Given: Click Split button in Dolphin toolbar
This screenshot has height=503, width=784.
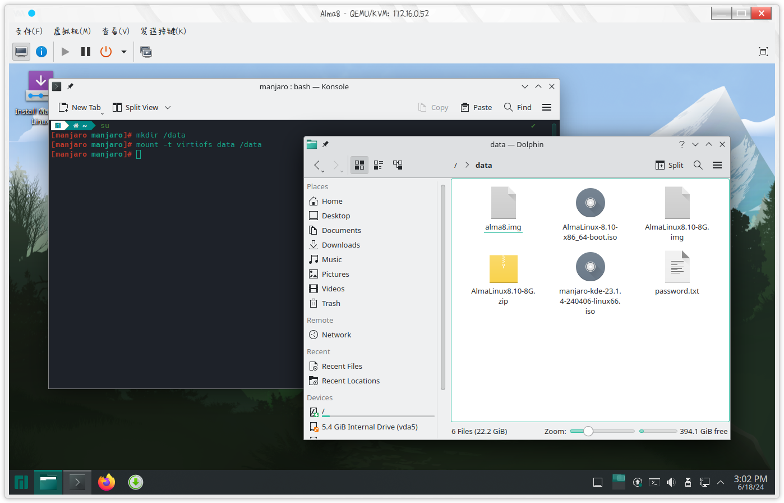Looking at the screenshot, I should [670, 165].
